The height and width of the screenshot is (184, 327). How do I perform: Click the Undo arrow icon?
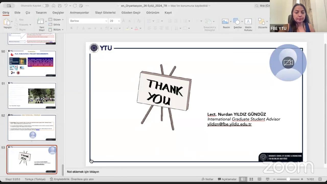66,6
